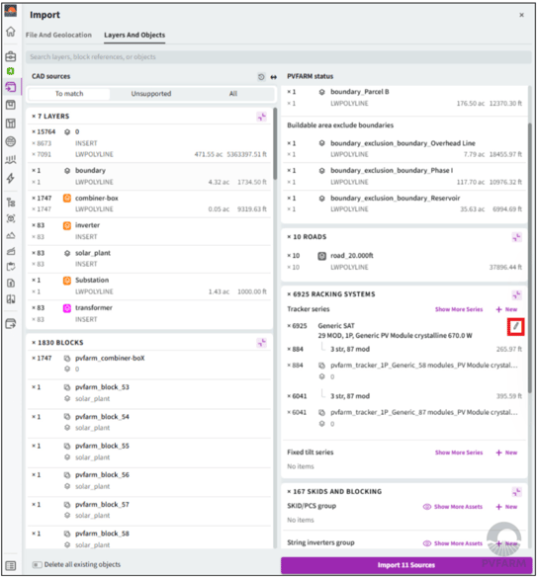The image size is (538, 577).
Task: Switch to Layers And Objects tab
Action: [x=134, y=35]
